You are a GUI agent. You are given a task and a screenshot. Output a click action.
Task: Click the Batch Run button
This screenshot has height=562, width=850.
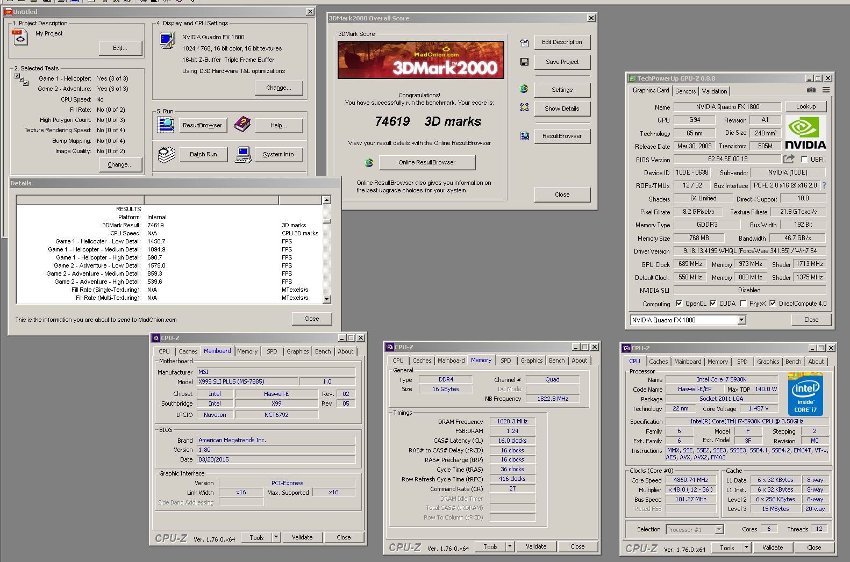[x=203, y=154]
